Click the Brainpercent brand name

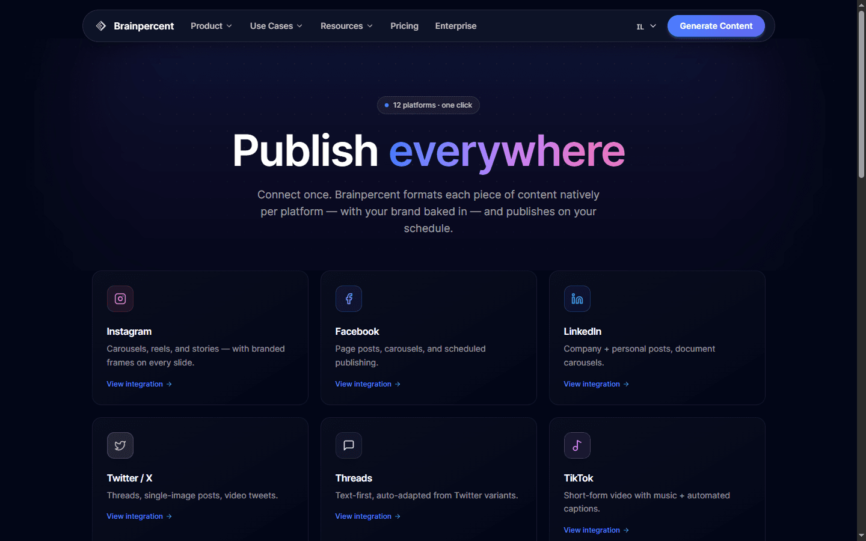click(144, 26)
